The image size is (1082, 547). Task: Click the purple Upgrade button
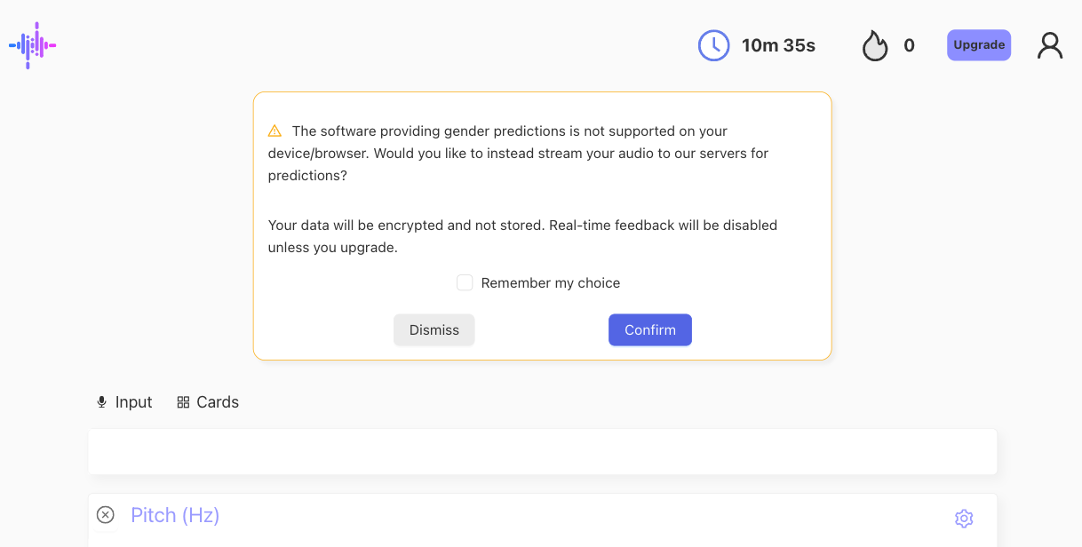click(978, 45)
